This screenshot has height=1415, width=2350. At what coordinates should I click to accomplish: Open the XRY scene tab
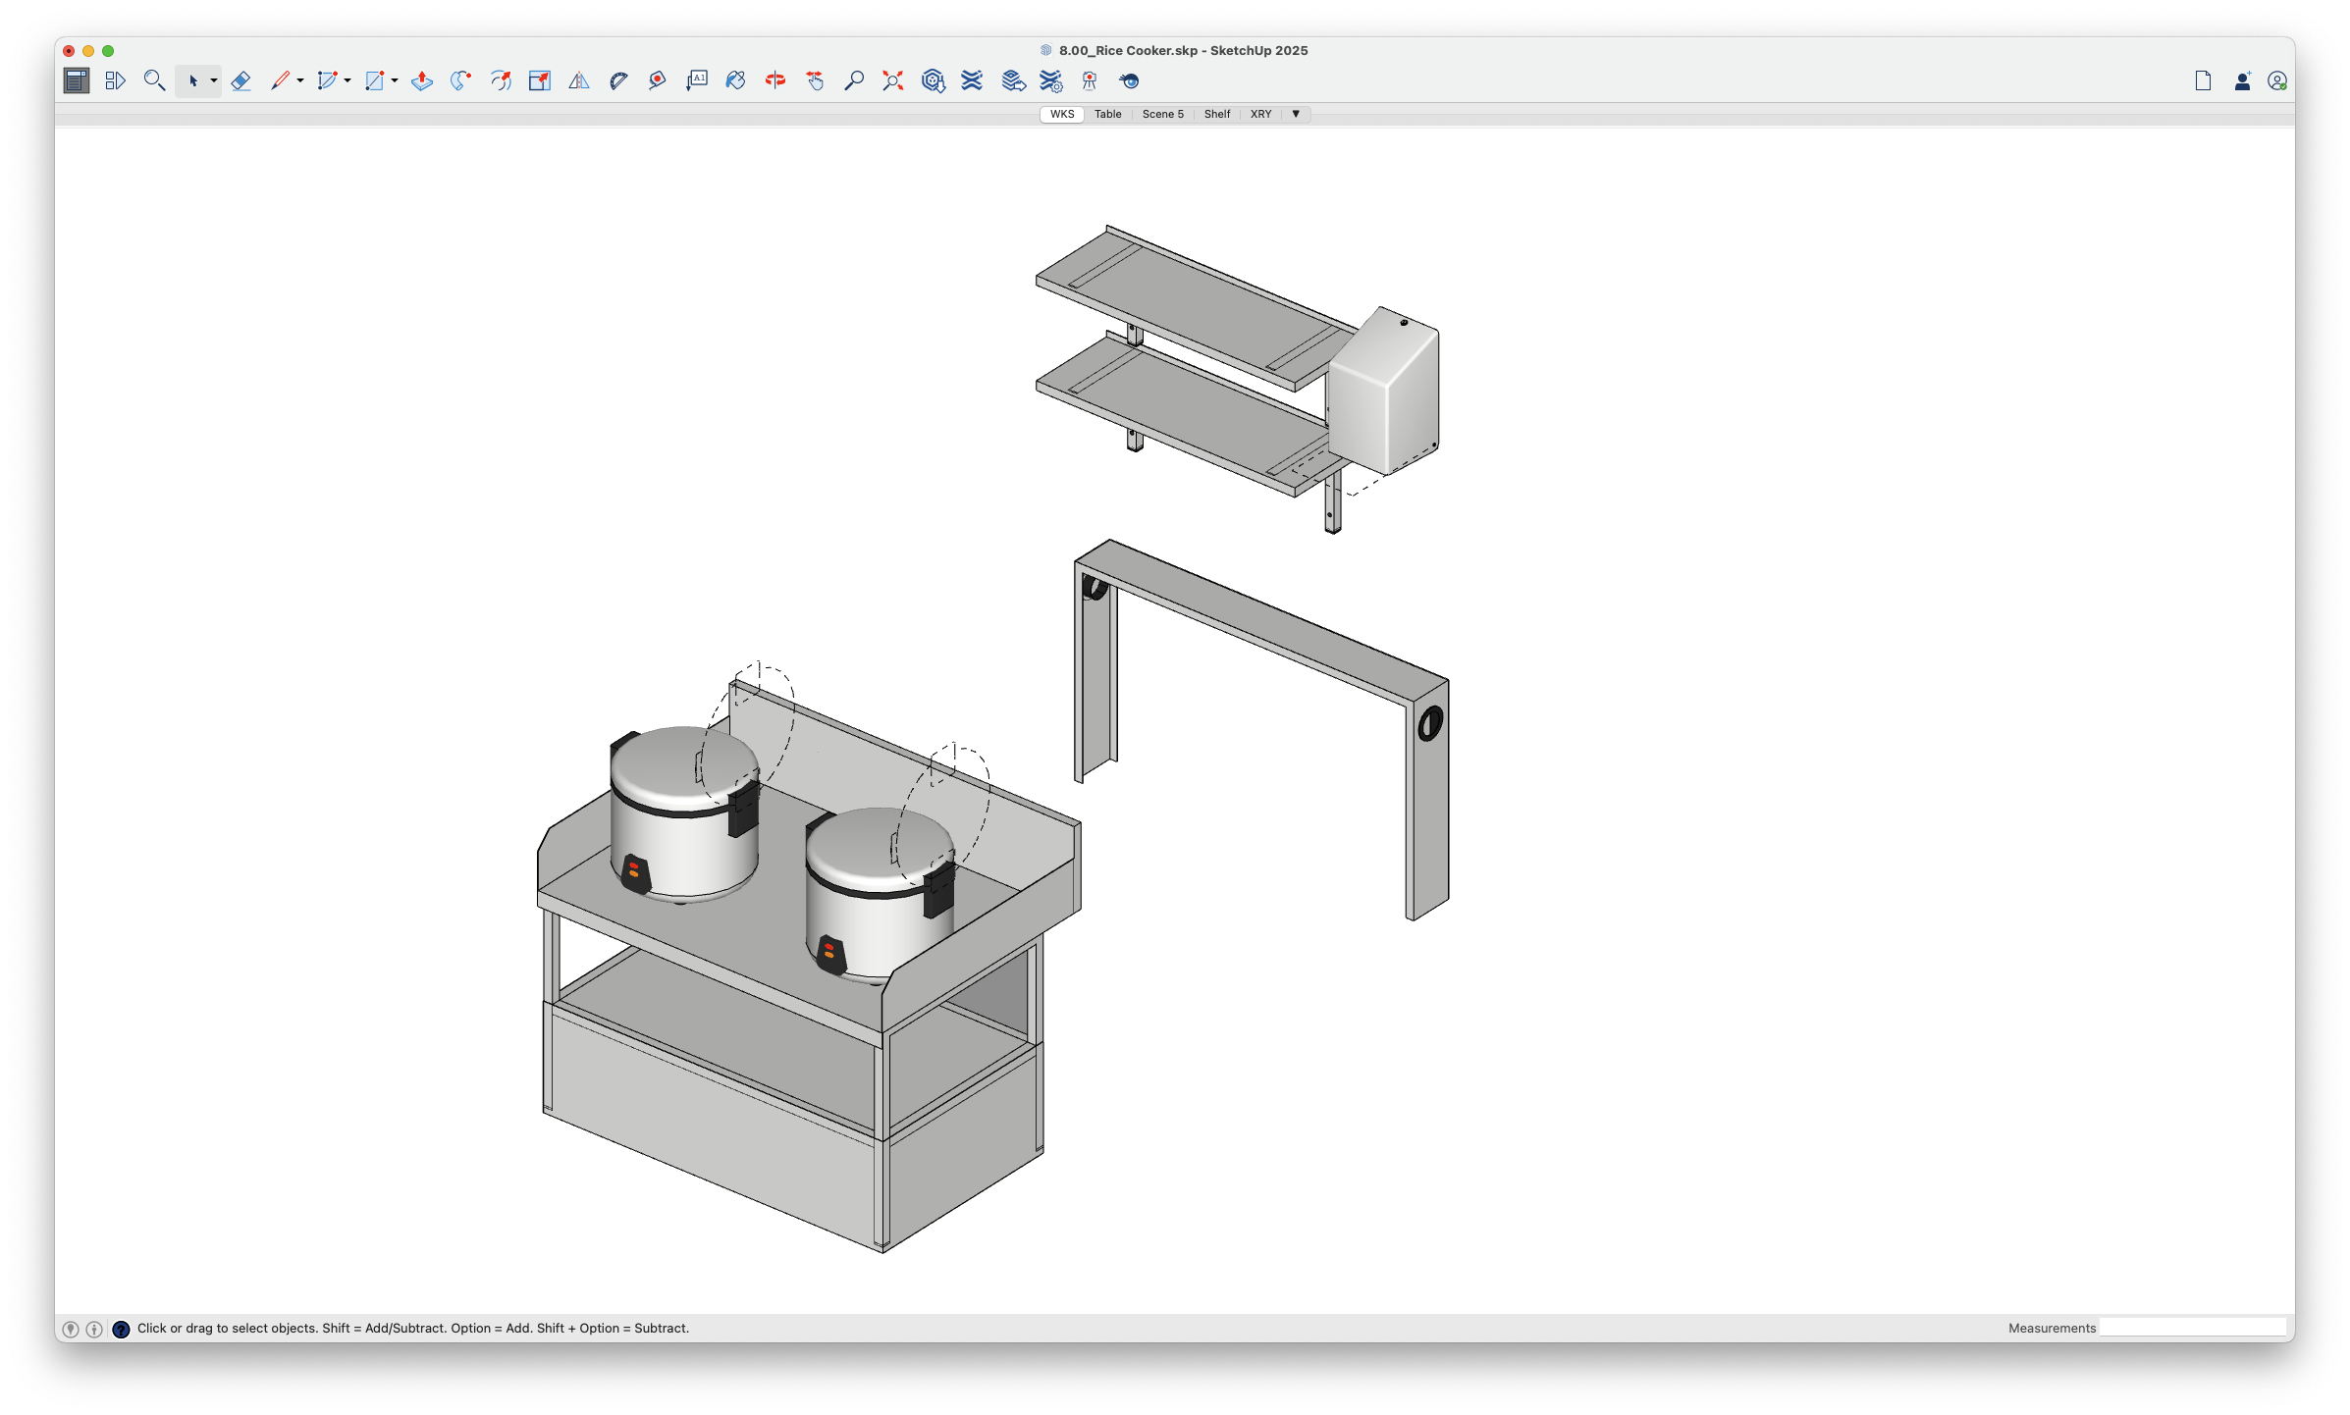(1260, 114)
